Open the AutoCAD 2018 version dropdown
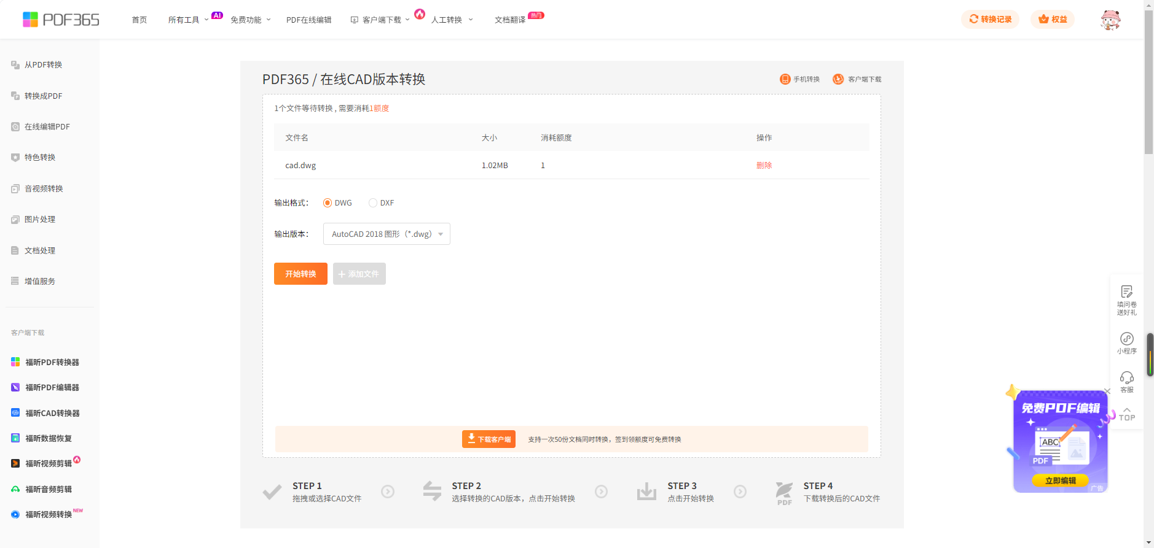This screenshot has width=1154, height=548. click(x=387, y=234)
